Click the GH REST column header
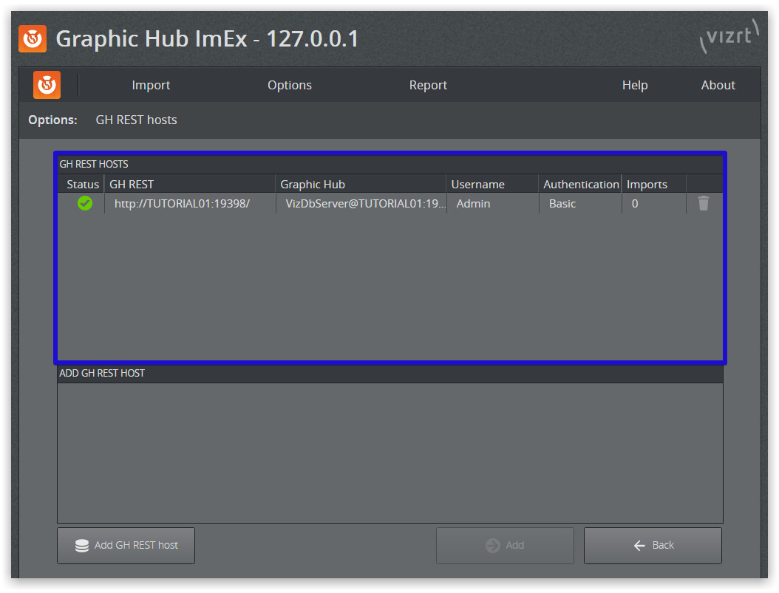The height and width of the screenshot is (593, 779). (x=190, y=184)
